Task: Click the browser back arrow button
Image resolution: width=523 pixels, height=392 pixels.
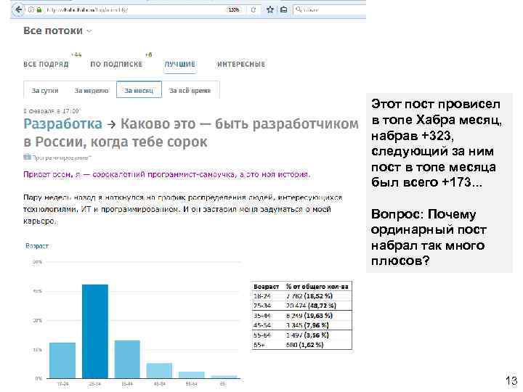Action: point(18,9)
